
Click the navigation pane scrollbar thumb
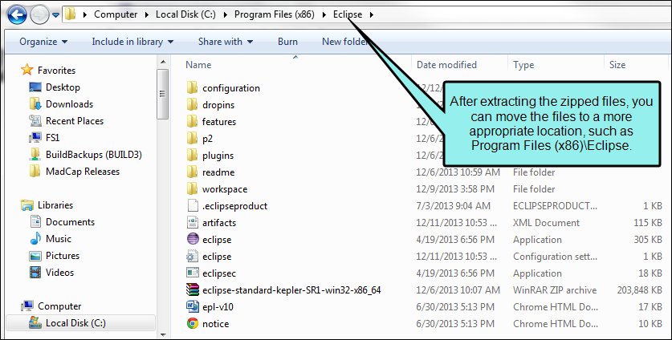(162, 94)
